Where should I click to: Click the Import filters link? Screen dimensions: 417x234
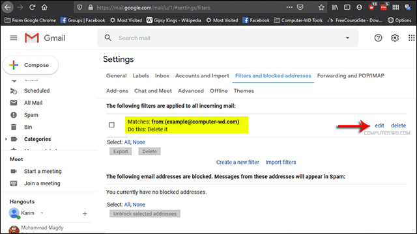[281, 162]
